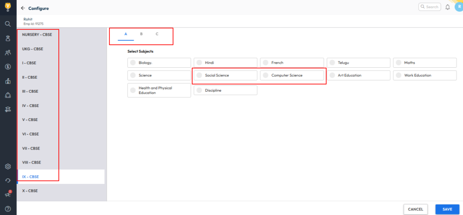The height and width of the screenshot is (215, 463).
Task: Click the SAVE button
Action: coord(447,209)
